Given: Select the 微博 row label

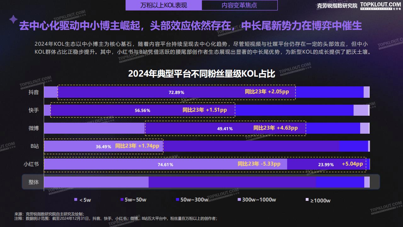Looking at the screenshot, I should point(34,128).
